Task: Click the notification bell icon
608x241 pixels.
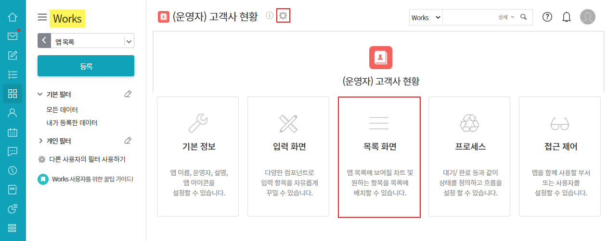Action: (x=567, y=17)
